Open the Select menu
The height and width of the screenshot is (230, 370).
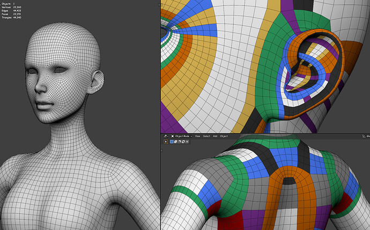click(x=206, y=136)
